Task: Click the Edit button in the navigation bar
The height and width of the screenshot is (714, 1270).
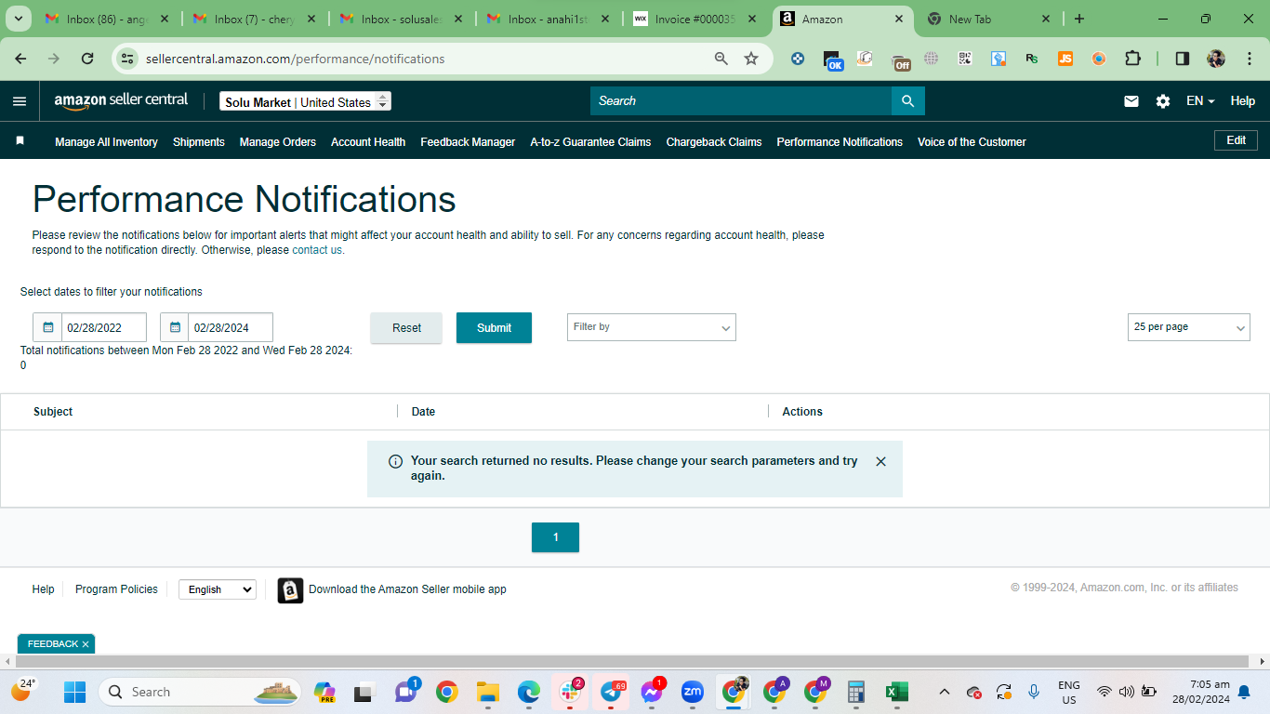Action: pyautogui.click(x=1236, y=140)
